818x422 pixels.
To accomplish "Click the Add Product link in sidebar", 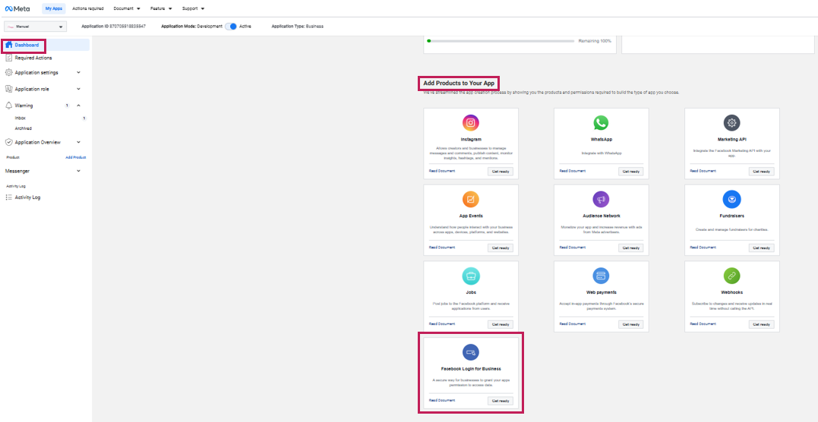I will tap(75, 157).
